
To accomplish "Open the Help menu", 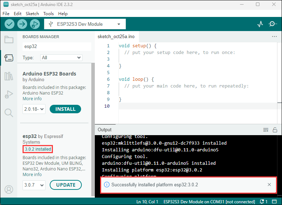I will [x=63, y=14].
